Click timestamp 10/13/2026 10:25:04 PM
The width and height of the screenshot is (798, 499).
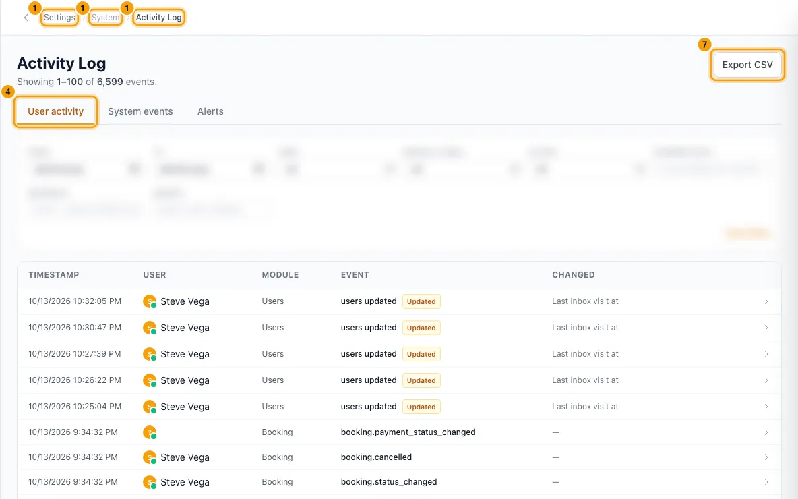pos(75,407)
